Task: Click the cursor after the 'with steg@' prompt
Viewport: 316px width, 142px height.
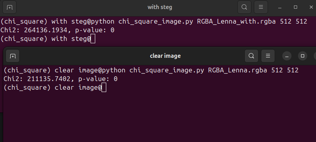Action: pos(93,39)
